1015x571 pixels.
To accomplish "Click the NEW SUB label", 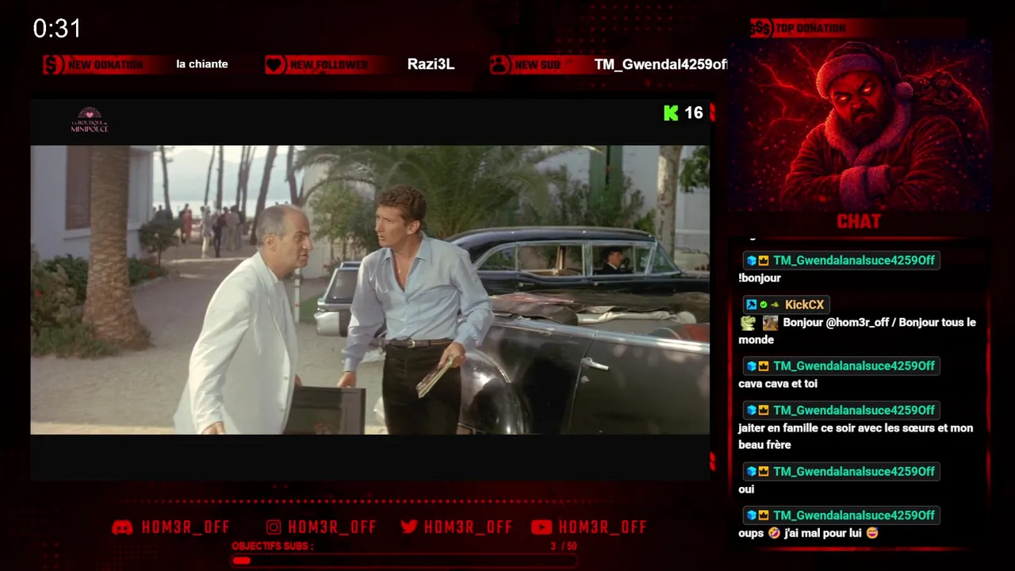I will 538,65.
